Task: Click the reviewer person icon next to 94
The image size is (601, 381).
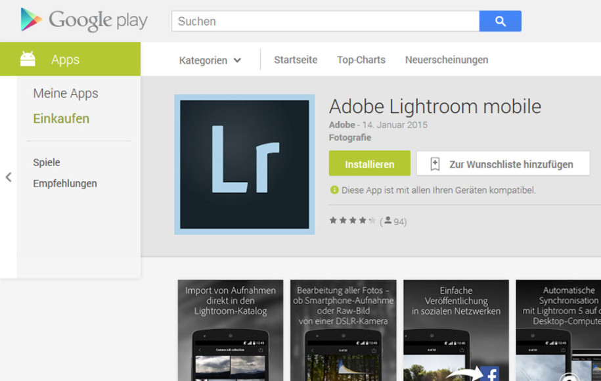Action: (388, 221)
